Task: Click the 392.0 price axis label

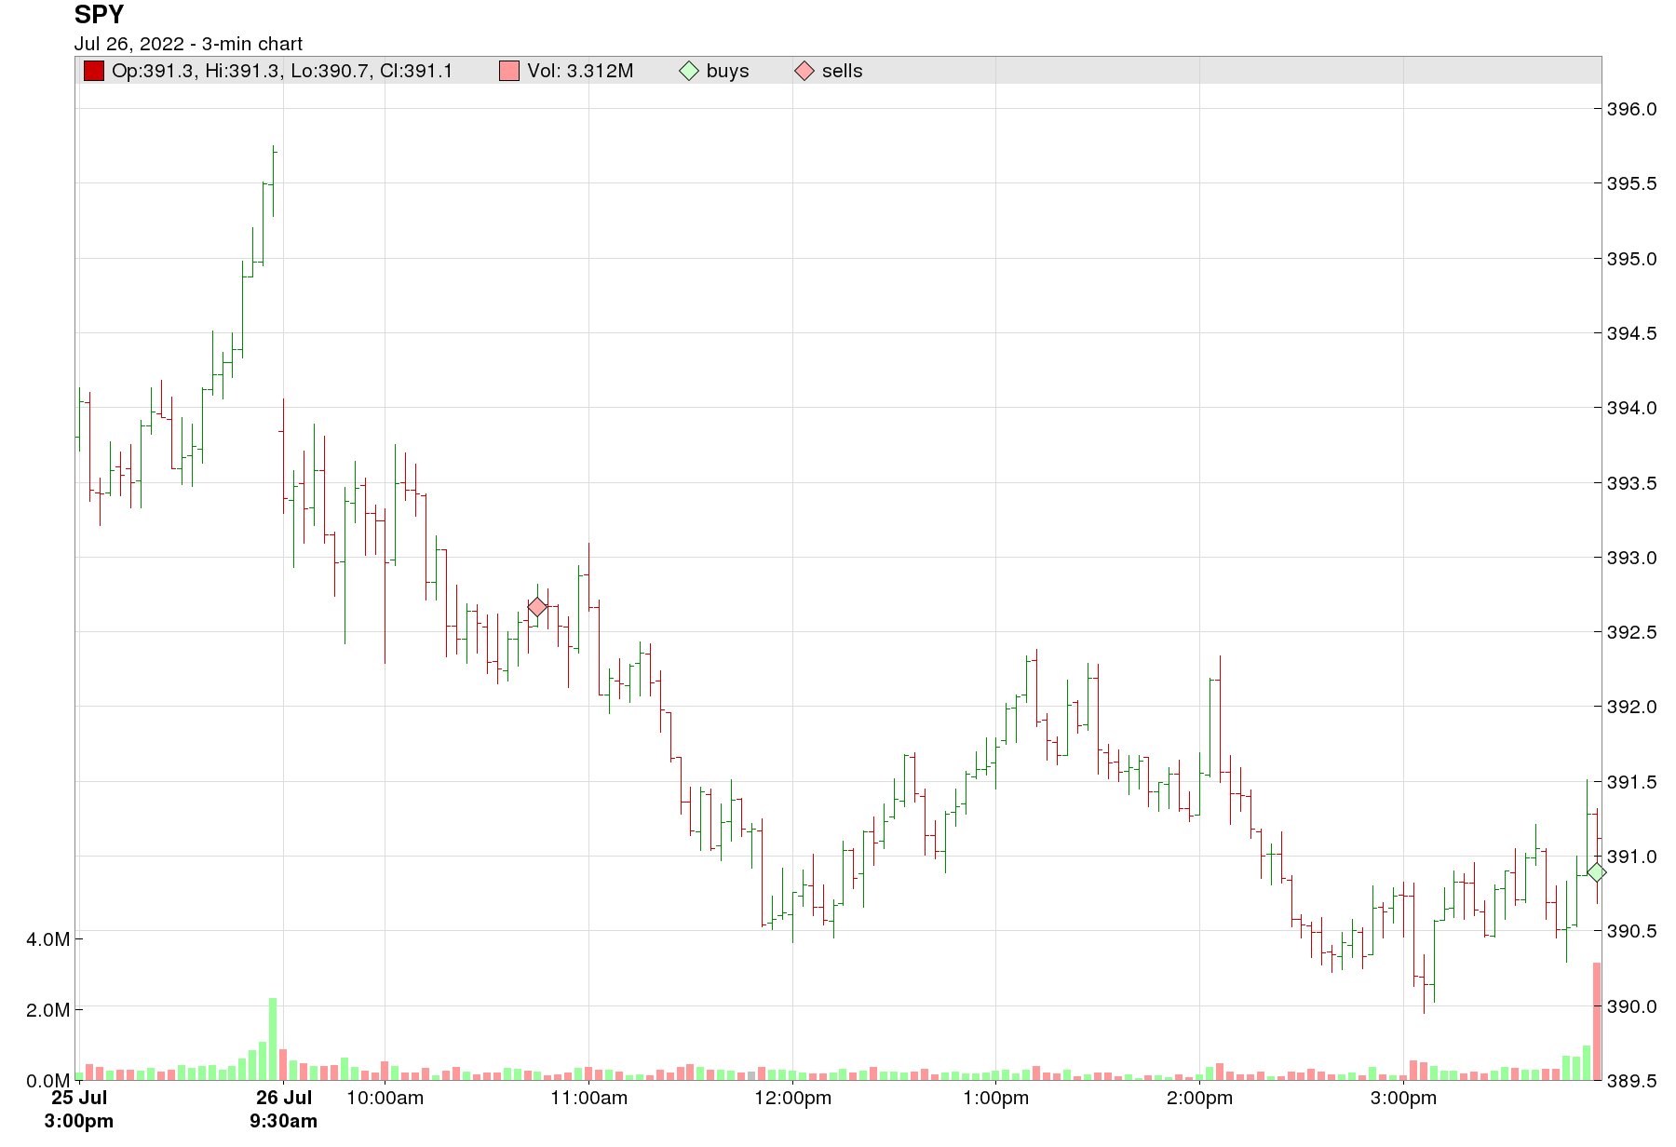Action: pyautogui.click(x=1632, y=707)
